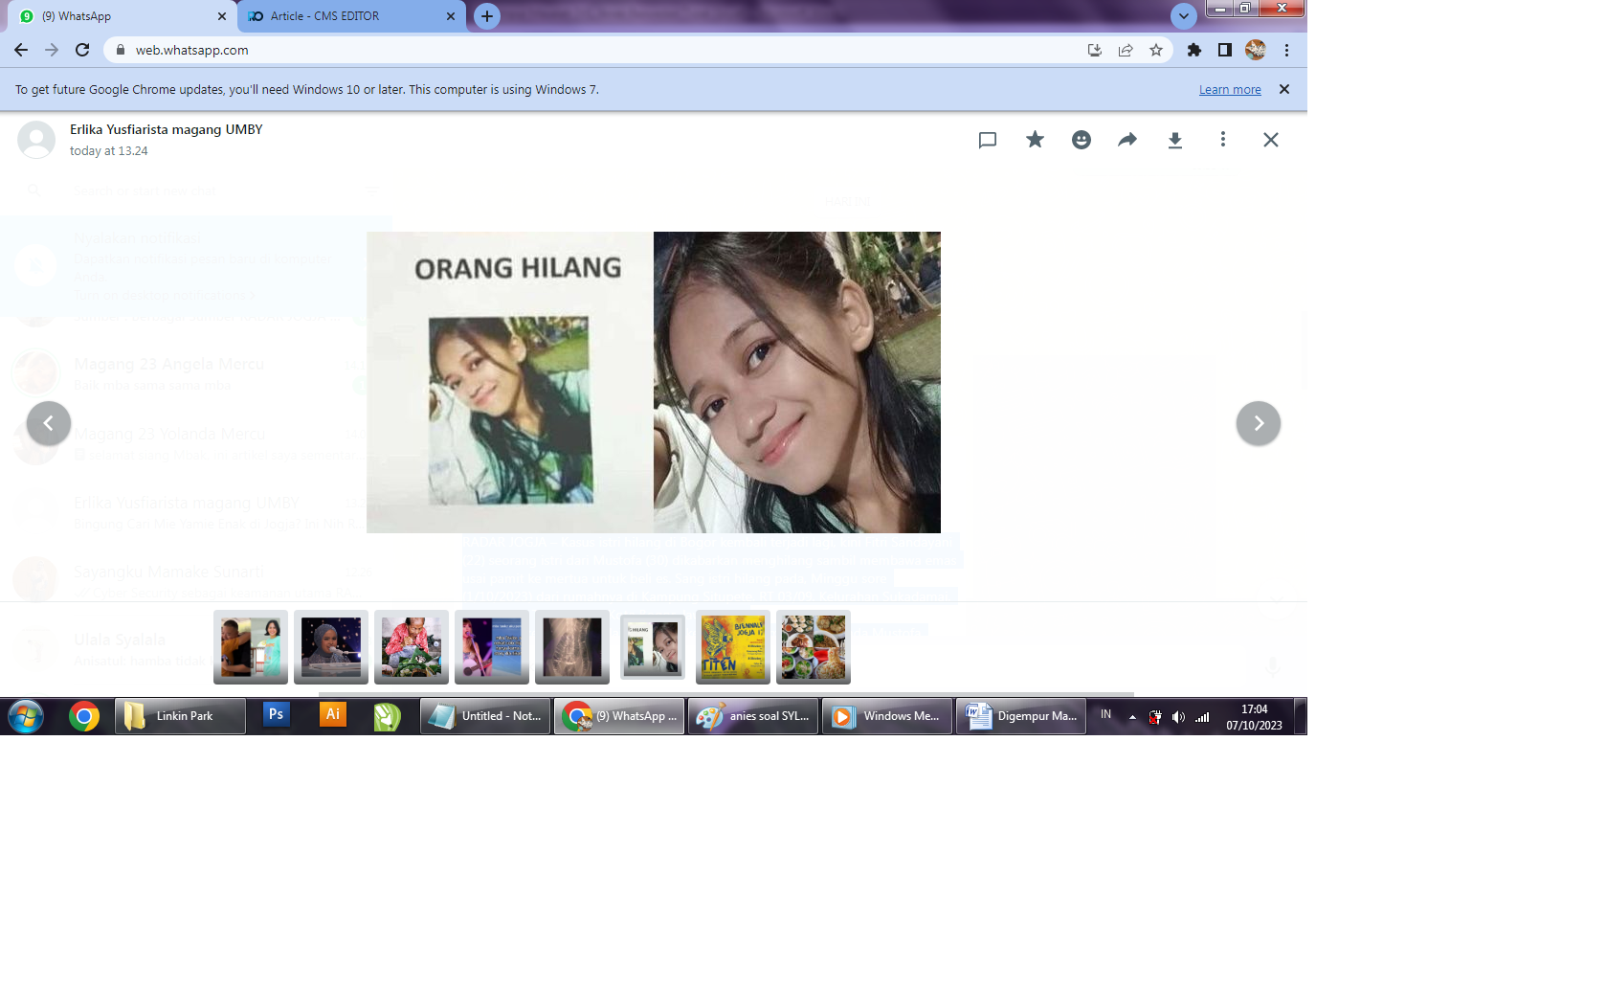Open the yellow Biennale Jogja poster thumbnail
The width and height of the screenshot is (1606, 988).
click(x=733, y=647)
